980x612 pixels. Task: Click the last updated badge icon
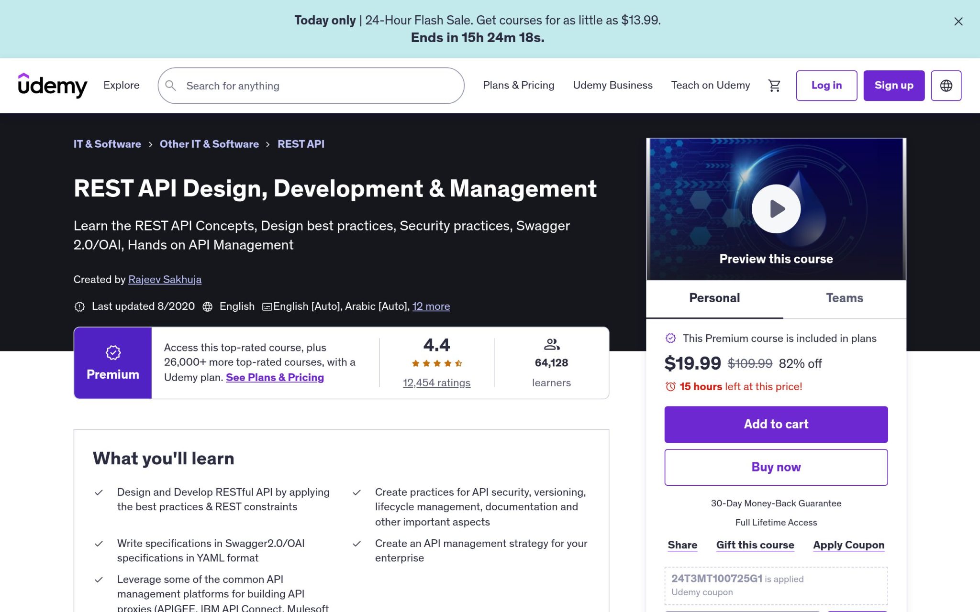79,306
